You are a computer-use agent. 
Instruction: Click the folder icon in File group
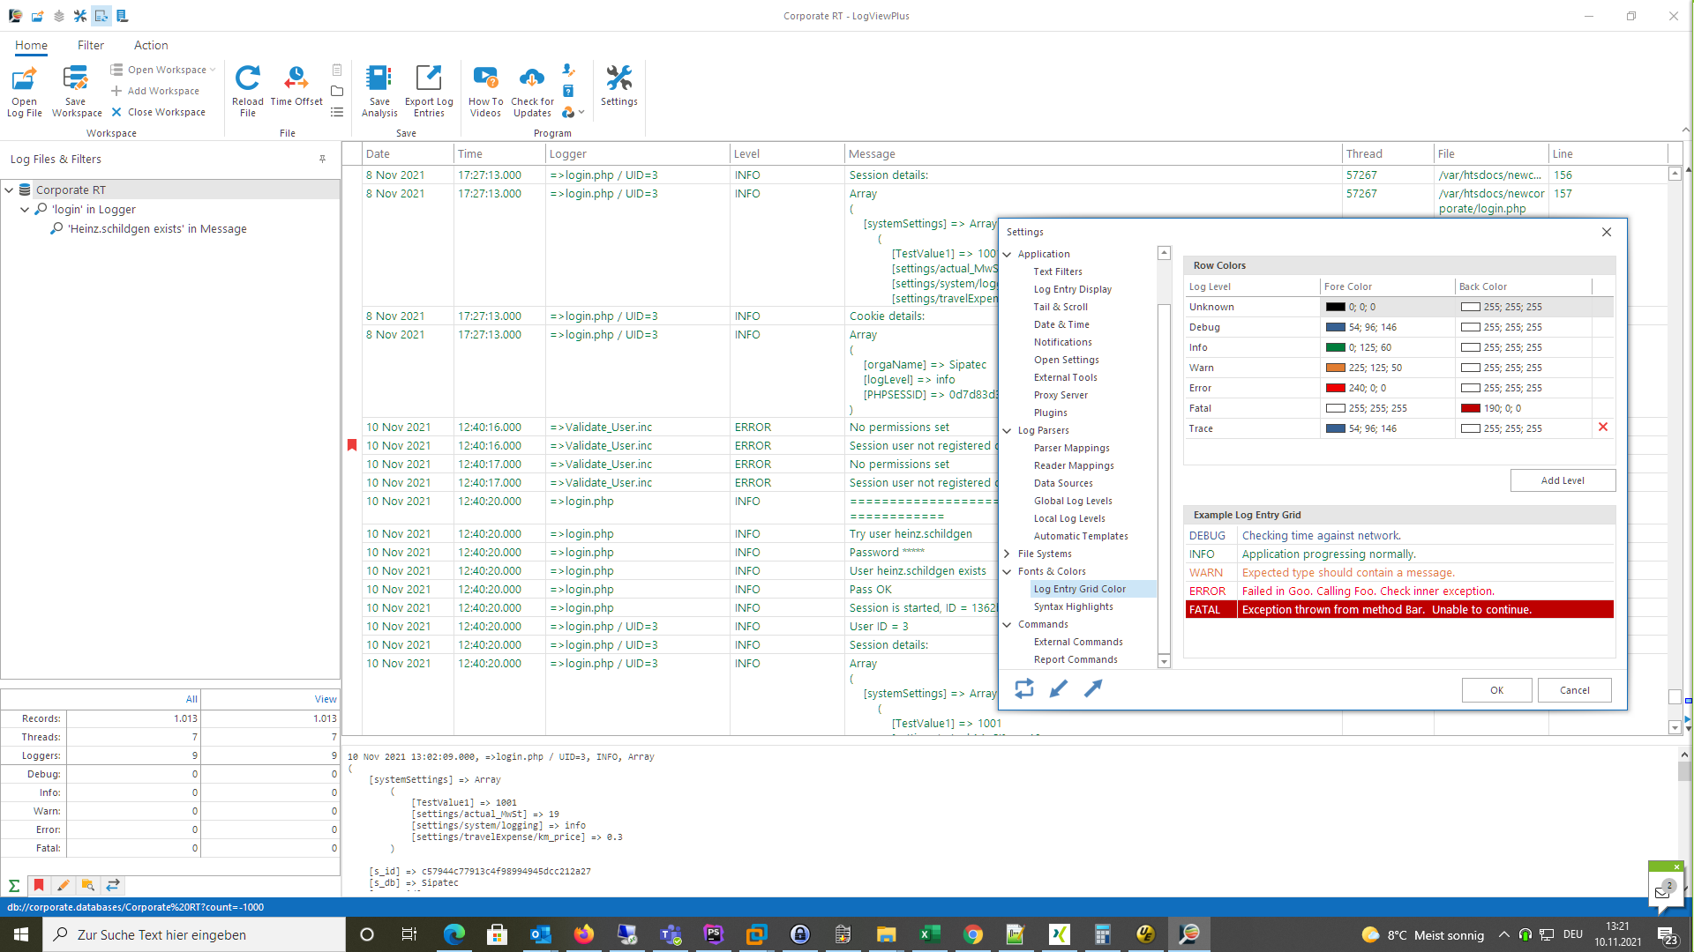tap(337, 91)
